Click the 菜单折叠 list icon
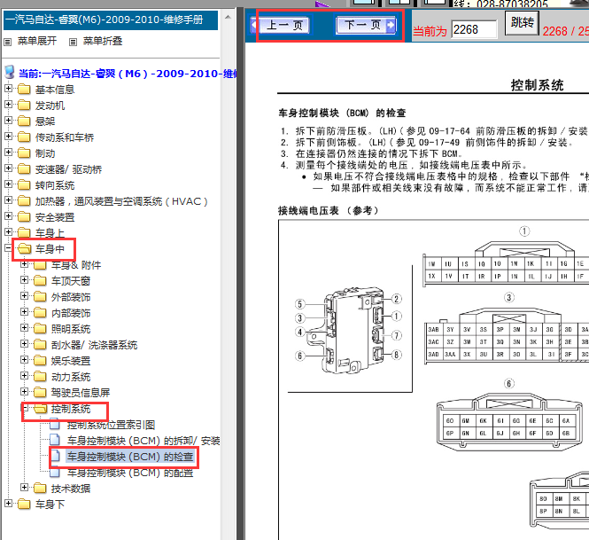589x540 pixels. click(74, 42)
